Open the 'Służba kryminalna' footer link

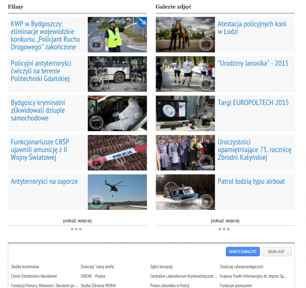25,267
